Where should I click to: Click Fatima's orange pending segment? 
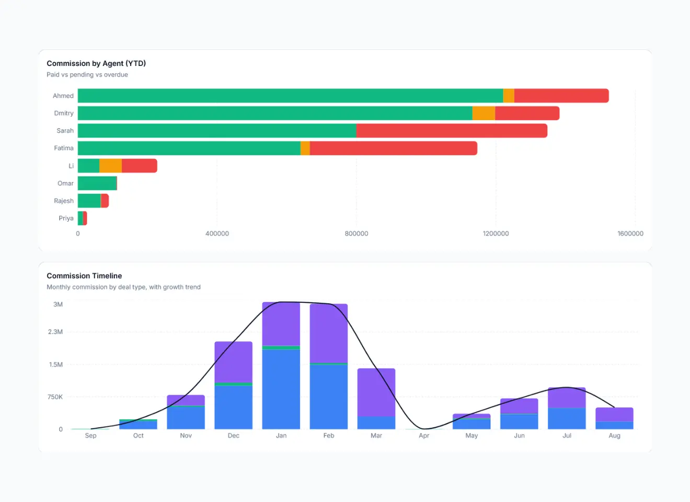tap(305, 148)
